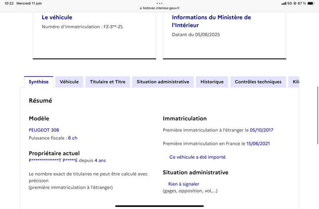Click the Situation administrative summary heading
Viewport: 319px width, 209px height.
(x=195, y=172)
